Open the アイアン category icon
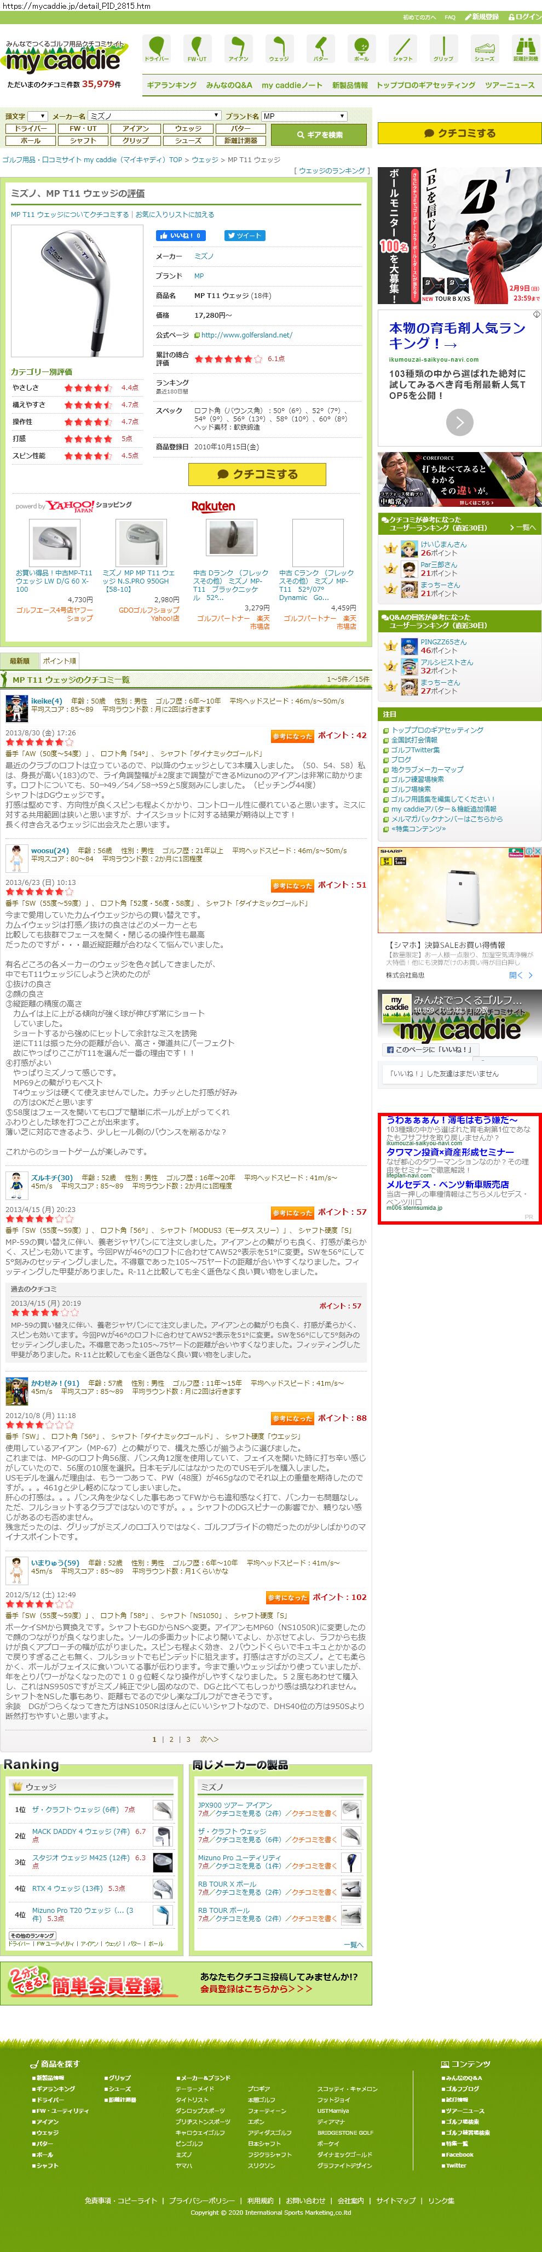 [x=238, y=49]
